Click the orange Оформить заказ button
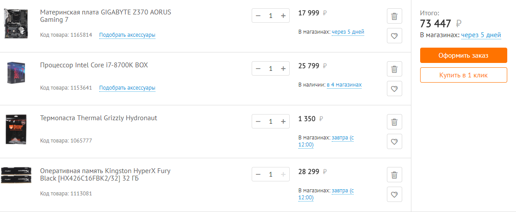 pyautogui.click(x=463, y=56)
